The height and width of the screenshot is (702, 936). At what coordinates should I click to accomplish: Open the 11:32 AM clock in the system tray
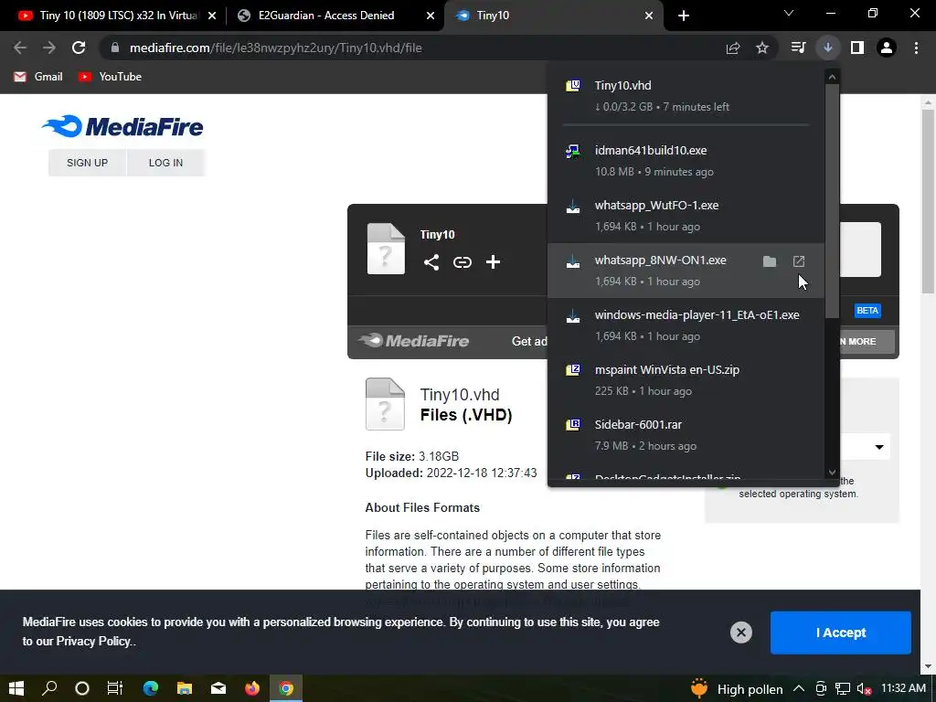(x=904, y=688)
